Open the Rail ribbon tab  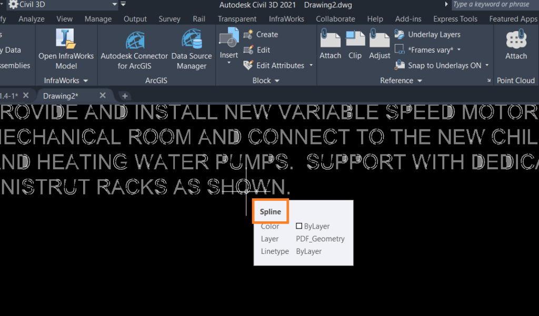click(198, 19)
